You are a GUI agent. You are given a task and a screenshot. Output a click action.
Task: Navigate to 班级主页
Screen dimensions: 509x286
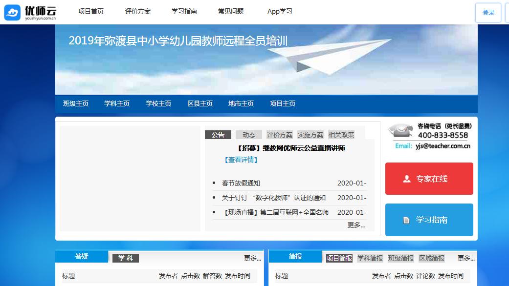point(76,103)
